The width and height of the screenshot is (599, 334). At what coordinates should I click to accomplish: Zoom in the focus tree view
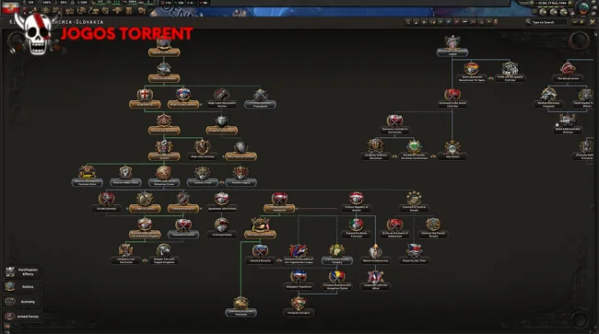(581, 22)
